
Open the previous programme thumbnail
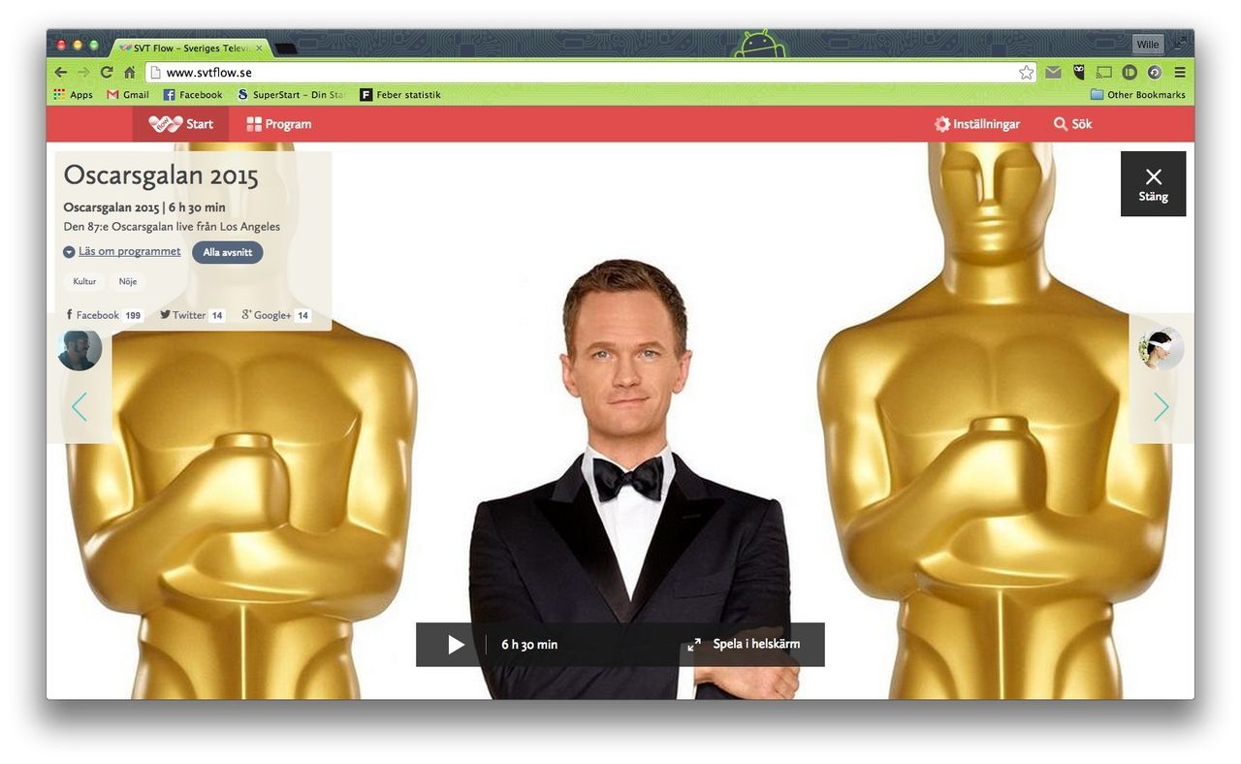(80, 350)
